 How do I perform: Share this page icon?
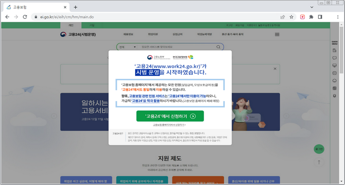click(x=282, y=17)
